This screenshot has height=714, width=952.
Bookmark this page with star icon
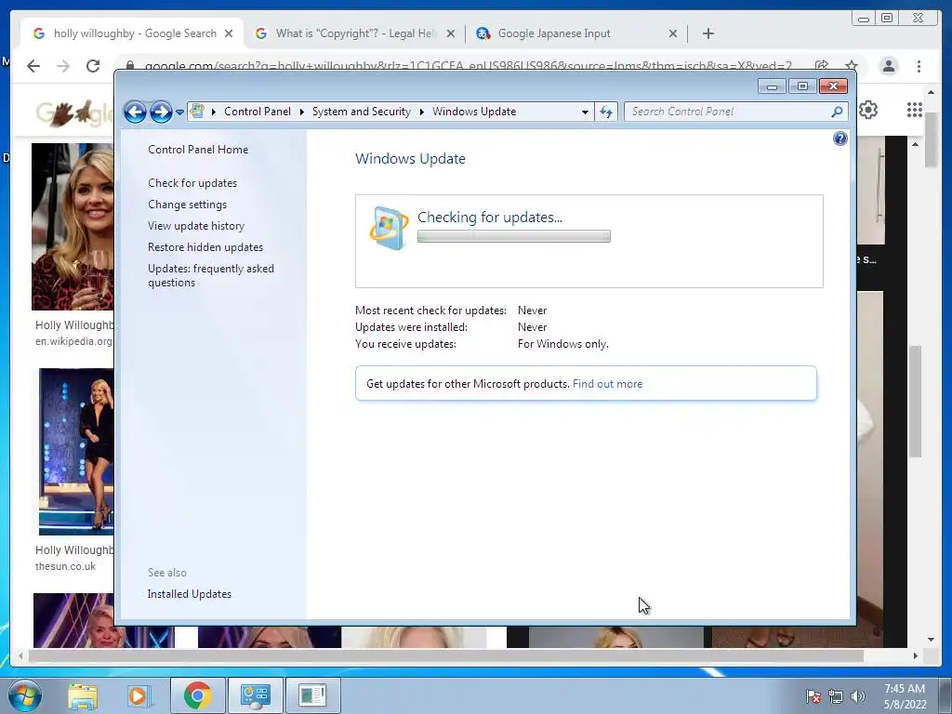852,66
